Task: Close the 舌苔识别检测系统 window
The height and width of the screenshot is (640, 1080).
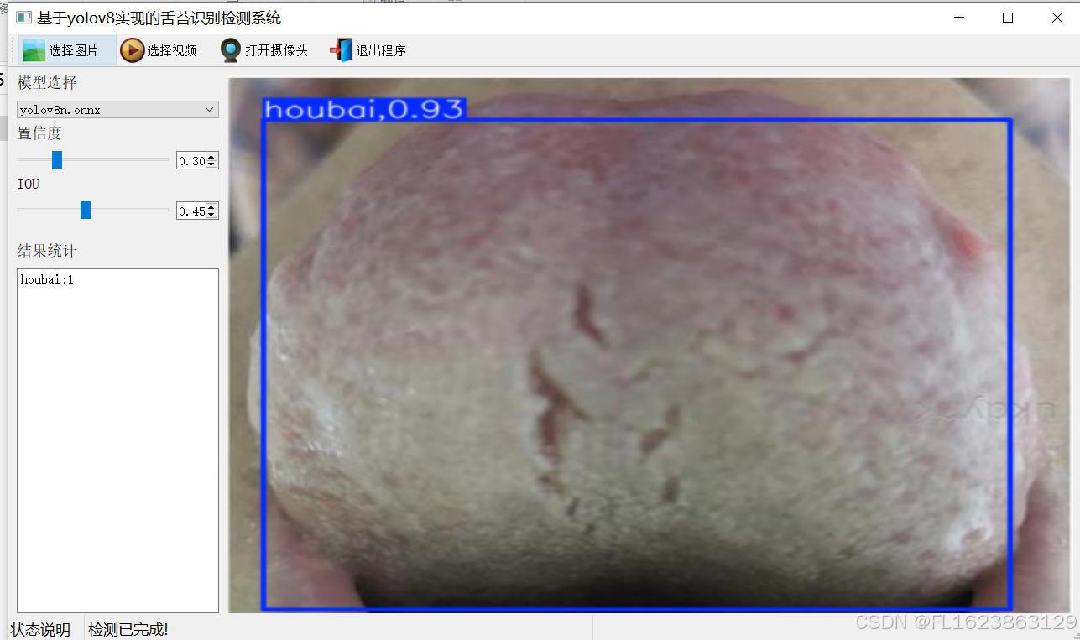Action: (1057, 18)
